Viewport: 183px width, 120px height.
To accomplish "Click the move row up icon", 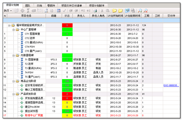I will pos(89,11).
